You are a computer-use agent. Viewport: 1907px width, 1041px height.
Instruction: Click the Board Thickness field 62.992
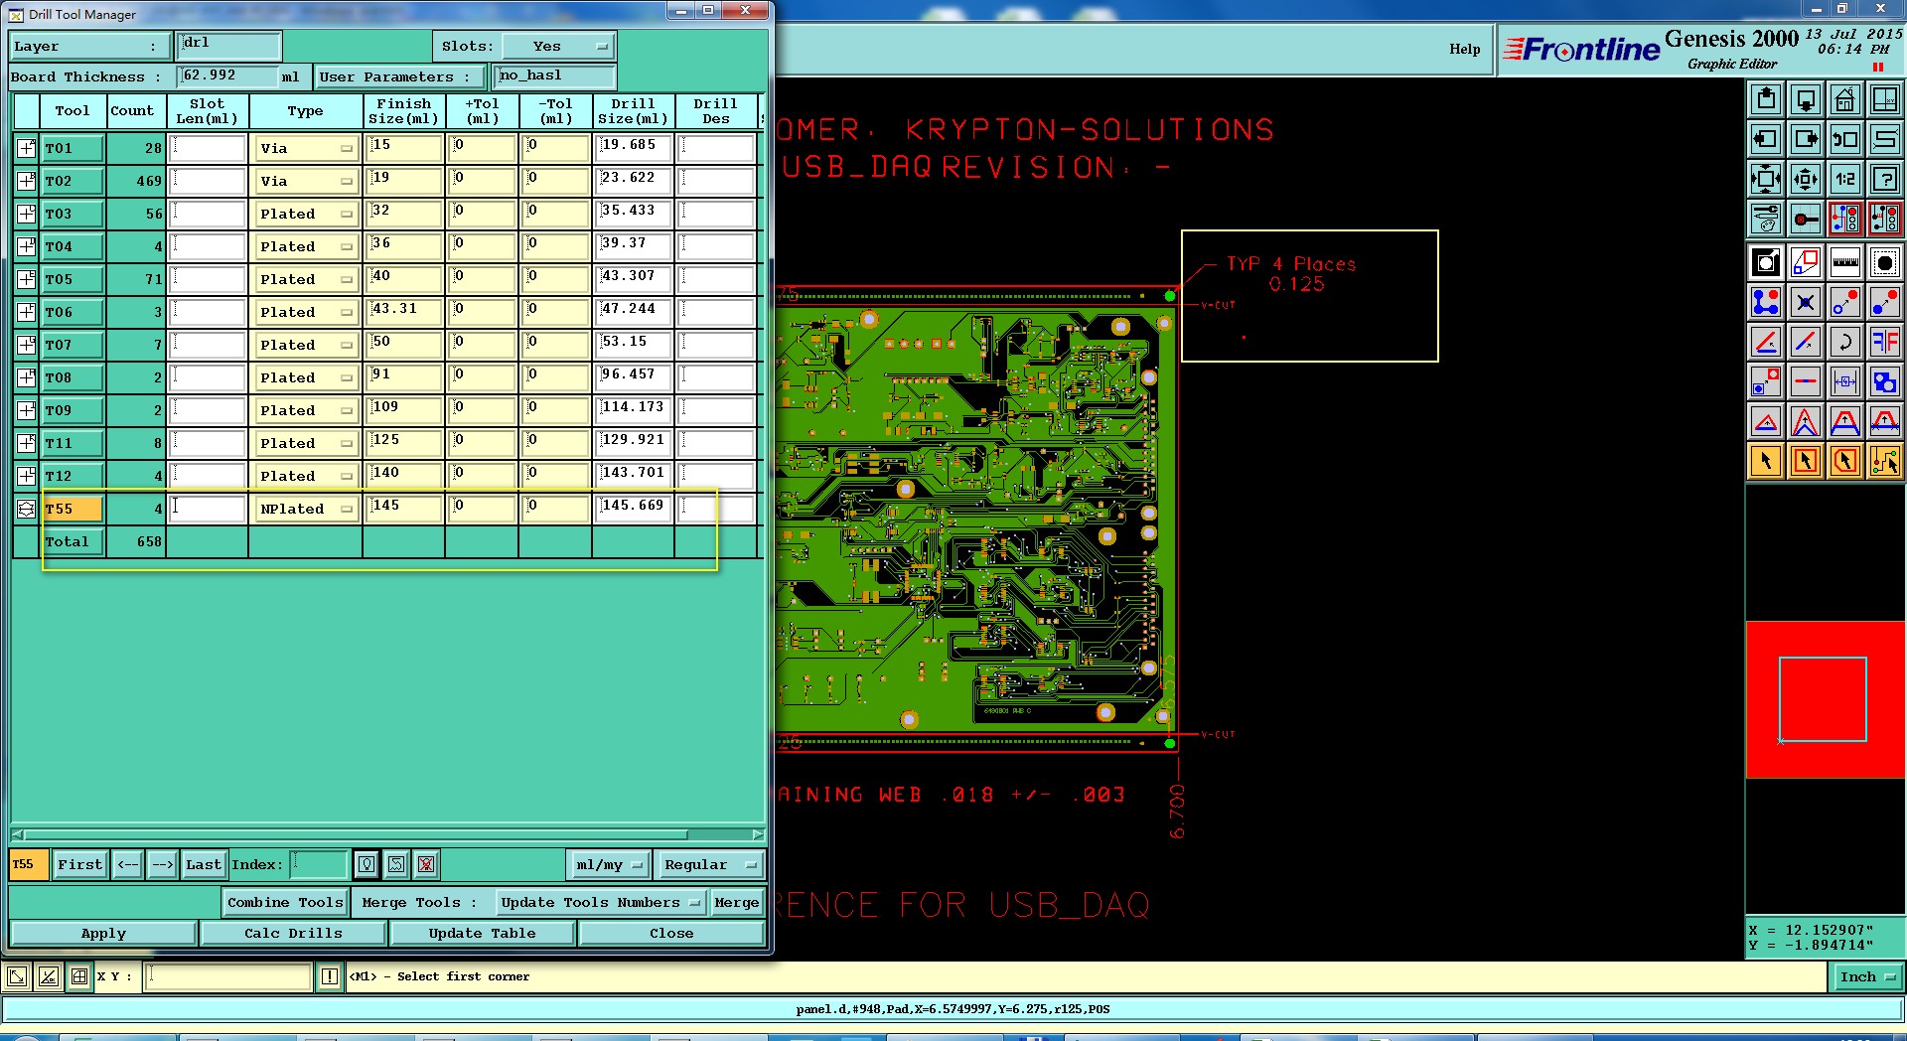[227, 75]
